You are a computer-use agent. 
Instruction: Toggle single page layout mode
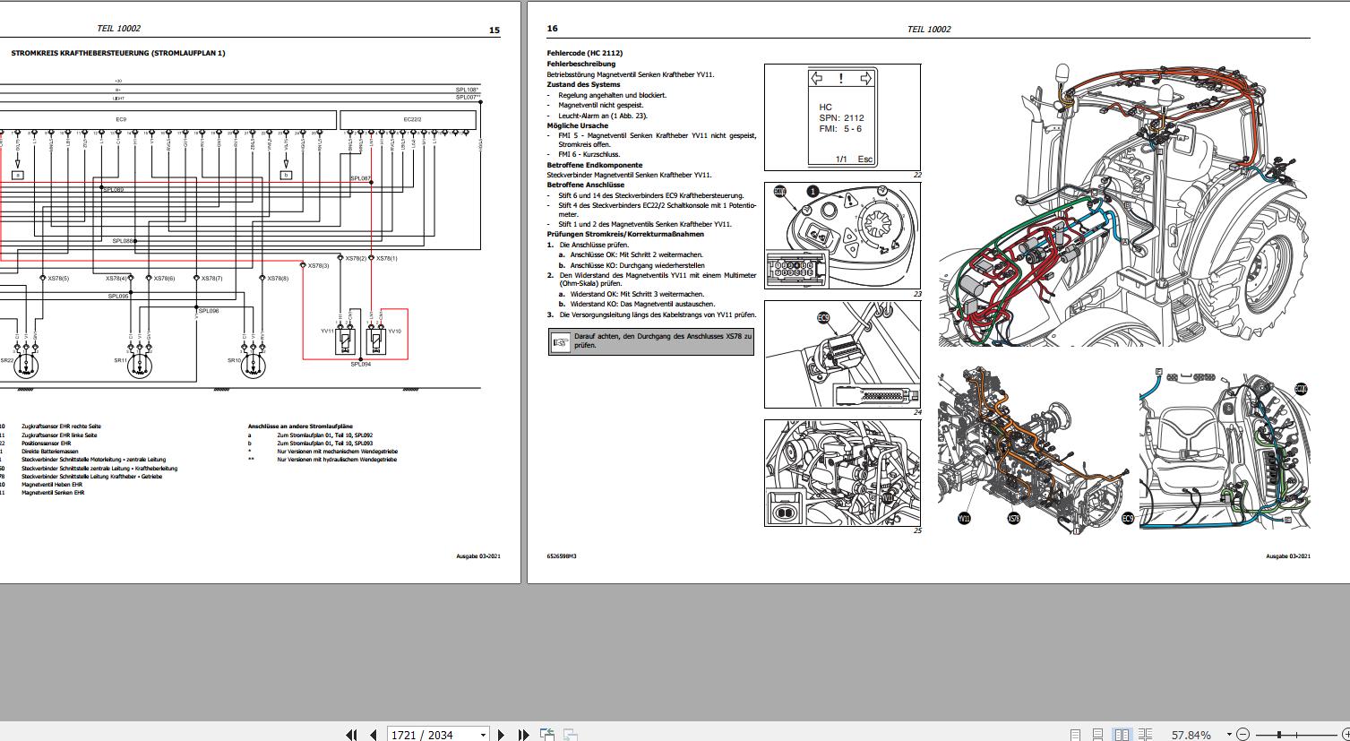click(1075, 735)
